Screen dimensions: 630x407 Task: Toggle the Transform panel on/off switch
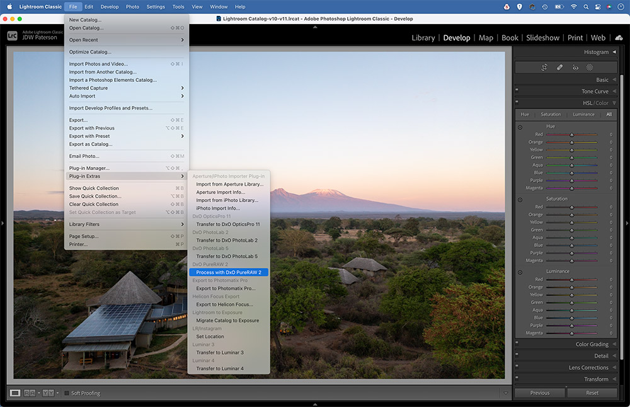coord(517,377)
